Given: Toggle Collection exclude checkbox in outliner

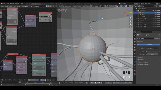Looking at the screenshot, I should point(153,11).
